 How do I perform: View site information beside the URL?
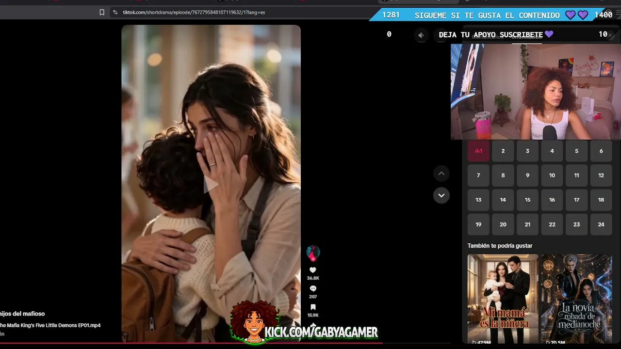point(115,12)
